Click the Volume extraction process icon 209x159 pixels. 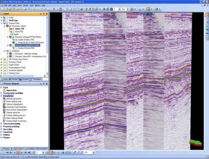pyautogui.click(x=4, y=112)
